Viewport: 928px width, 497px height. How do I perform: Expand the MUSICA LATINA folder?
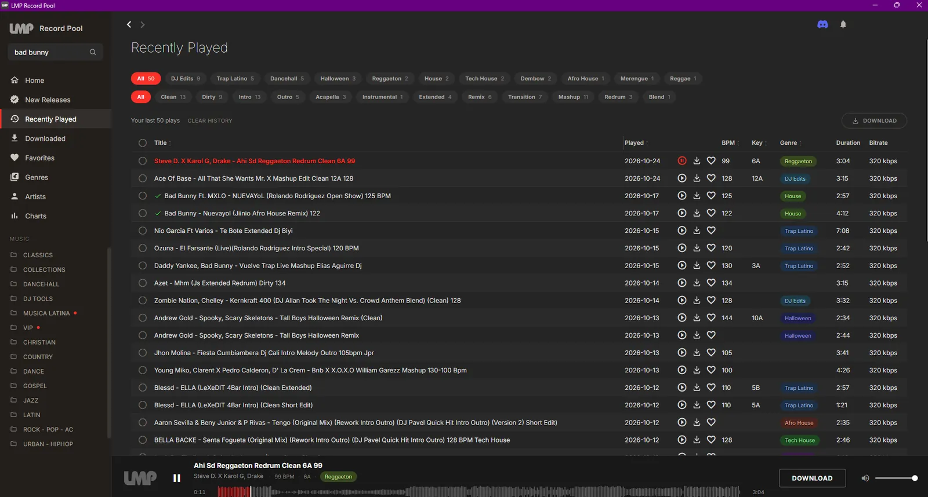pos(46,313)
